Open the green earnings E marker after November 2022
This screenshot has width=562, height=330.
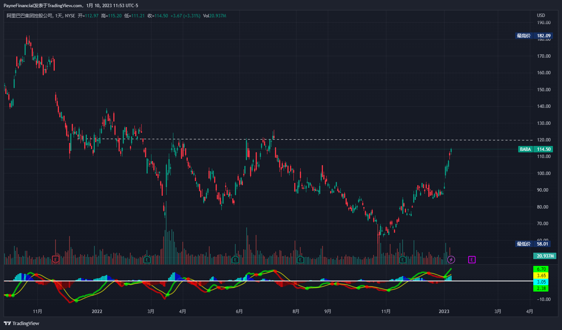pos(403,259)
